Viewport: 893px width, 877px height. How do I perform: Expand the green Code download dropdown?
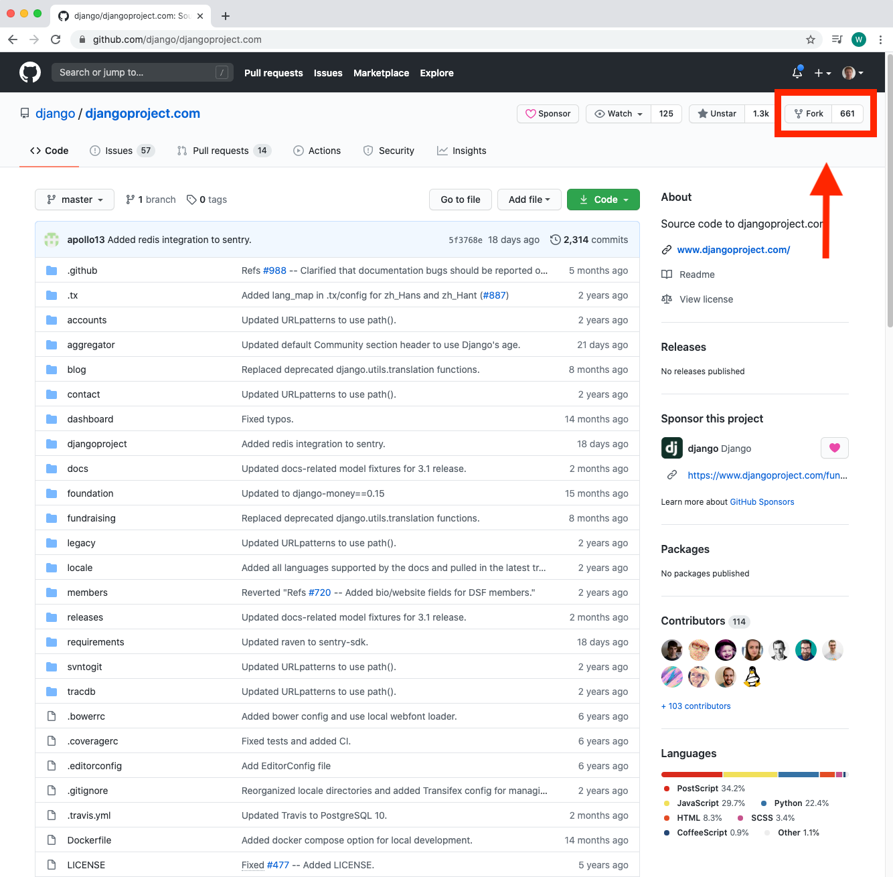tap(603, 200)
